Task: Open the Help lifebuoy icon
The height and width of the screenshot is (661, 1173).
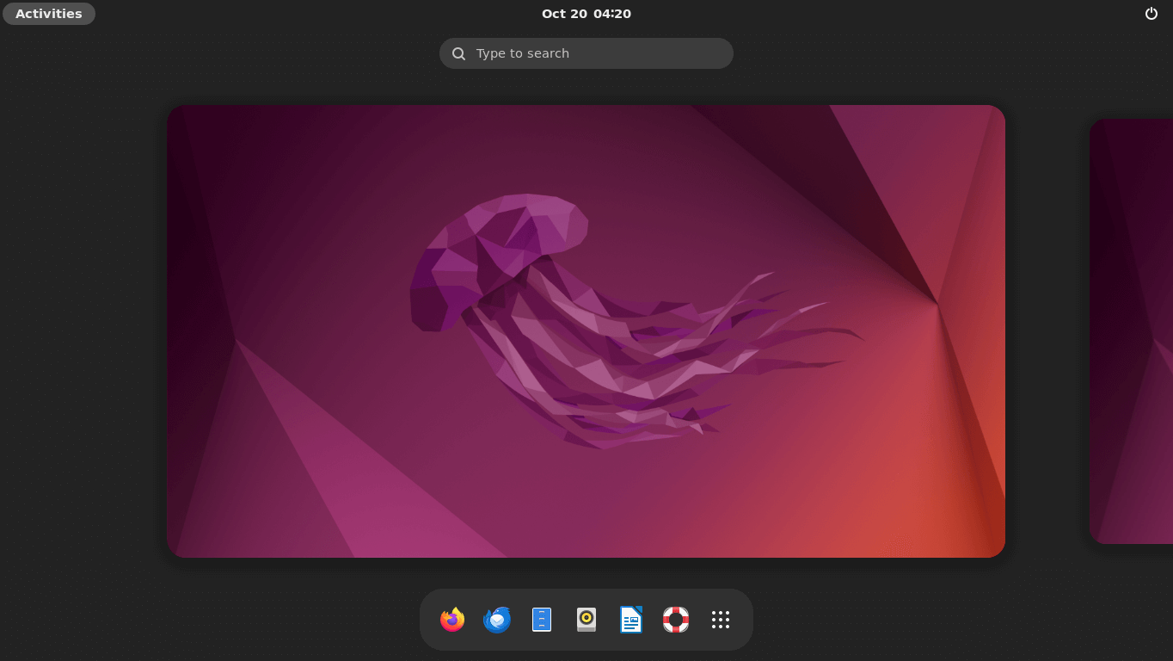Action: pos(676,620)
